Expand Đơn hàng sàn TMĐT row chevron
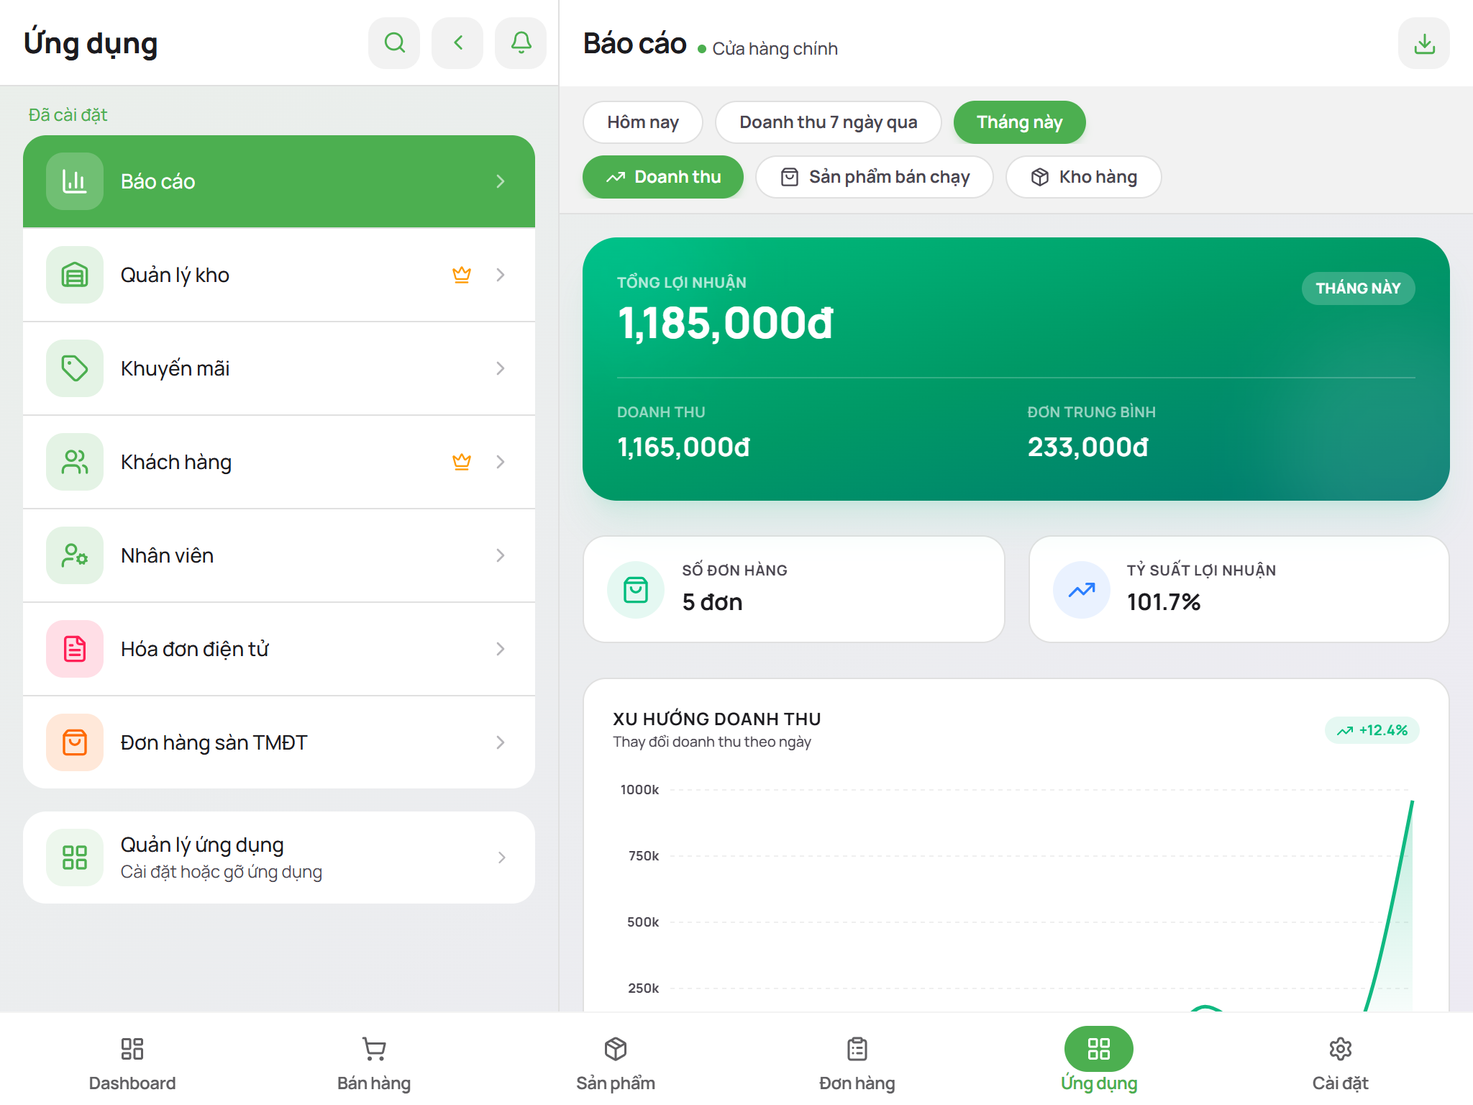The image size is (1473, 1105). [x=501, y=742]
